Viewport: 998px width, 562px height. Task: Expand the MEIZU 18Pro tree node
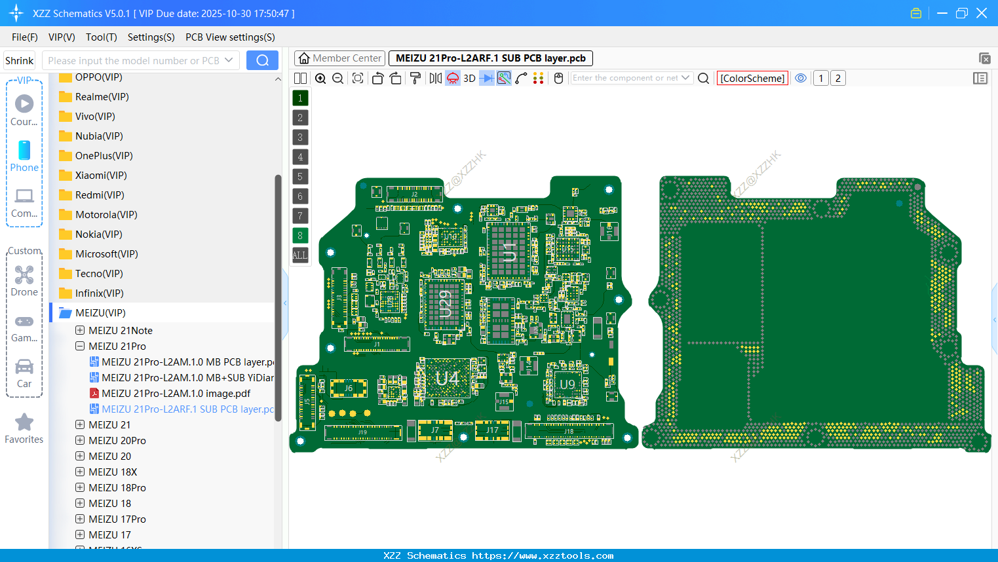coord(80,487)
